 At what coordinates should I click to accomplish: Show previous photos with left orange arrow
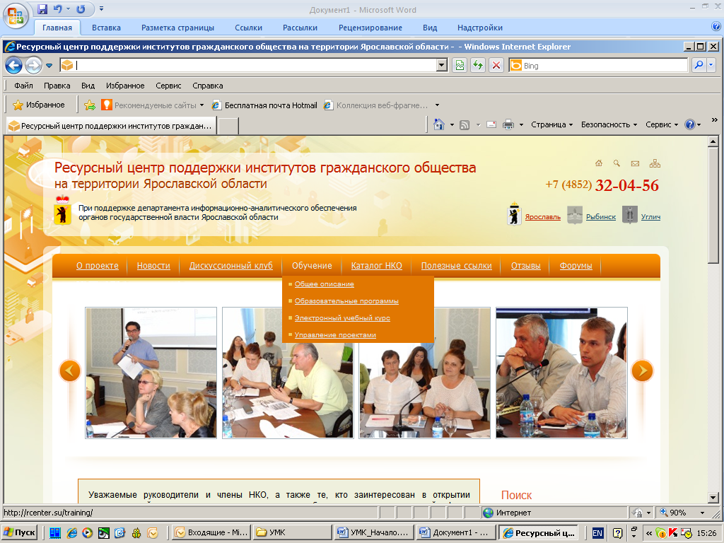[x=70, y=370]
